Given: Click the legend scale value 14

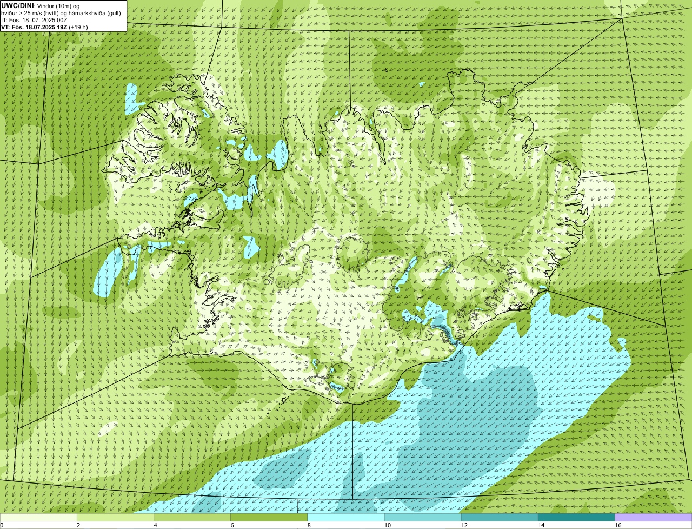Looking at the screenshot, I should [x=541, y=525].
